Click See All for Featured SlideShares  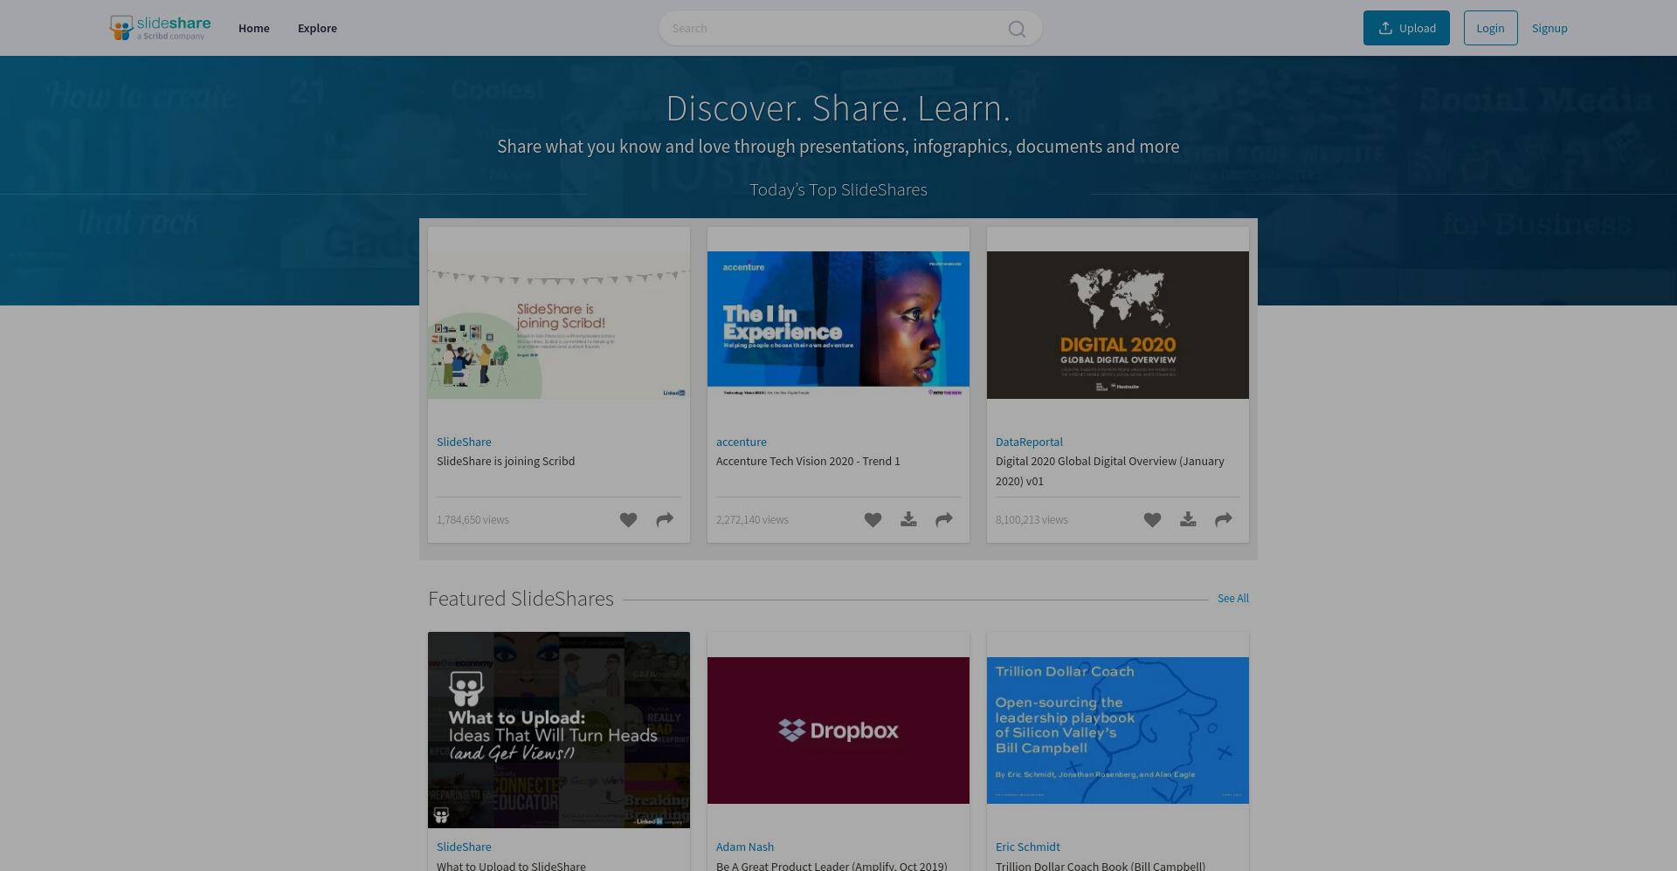pos(1233,599)
